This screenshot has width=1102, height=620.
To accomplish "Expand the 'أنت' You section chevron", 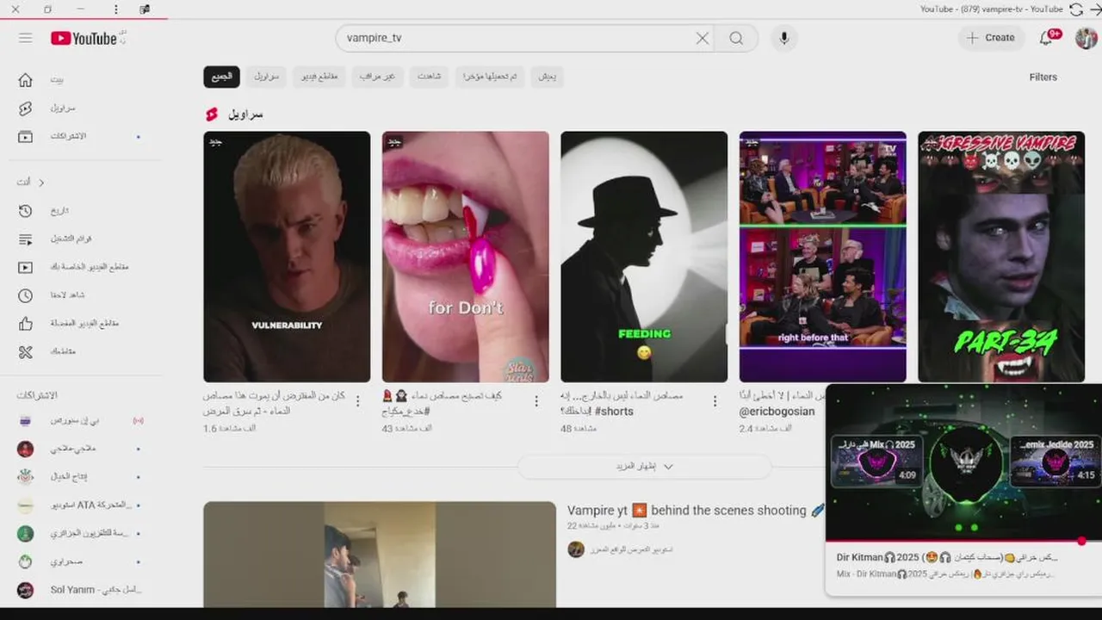I will coord(40,183).
